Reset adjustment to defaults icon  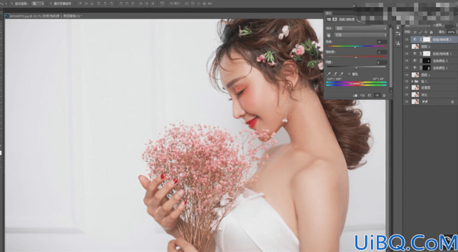click(370, 95)
